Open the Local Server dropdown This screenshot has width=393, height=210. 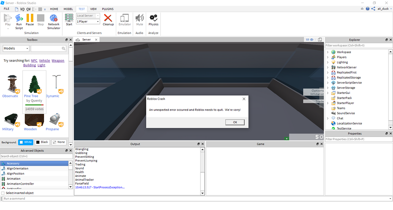click(88, 16)
